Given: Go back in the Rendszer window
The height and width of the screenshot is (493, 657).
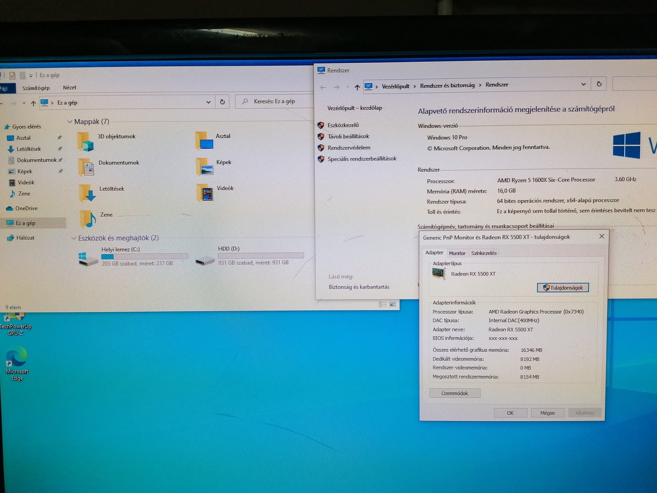Looking at the screenshot, I should click(x=323, y=87).
